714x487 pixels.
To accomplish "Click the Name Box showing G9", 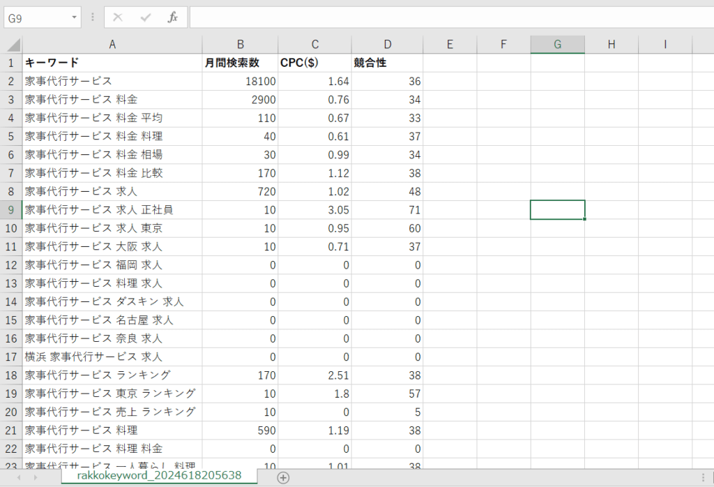I will [x=36, y=18].
